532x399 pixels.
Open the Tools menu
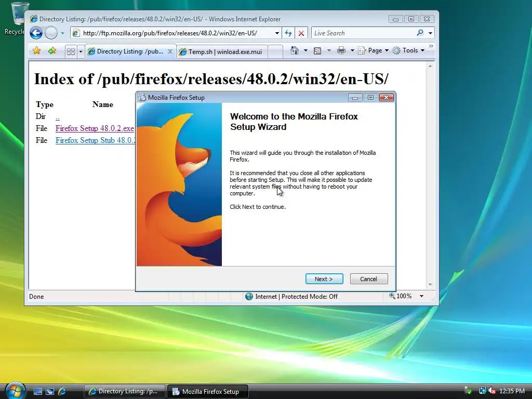pos(408,50)
